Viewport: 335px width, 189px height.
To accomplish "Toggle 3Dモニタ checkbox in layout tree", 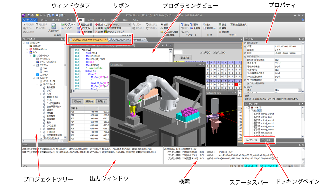I will pyautogui.click(x=249, y=107).
